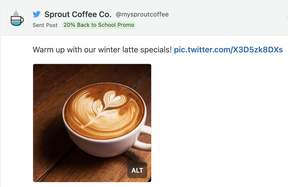Click the 20% Back to School Promo tag
The width and height of the screenshot is (288, 187).
pyautogui.click(x=99, y=25)
